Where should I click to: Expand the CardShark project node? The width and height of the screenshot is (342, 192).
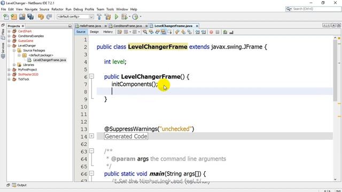coord(9,31)
